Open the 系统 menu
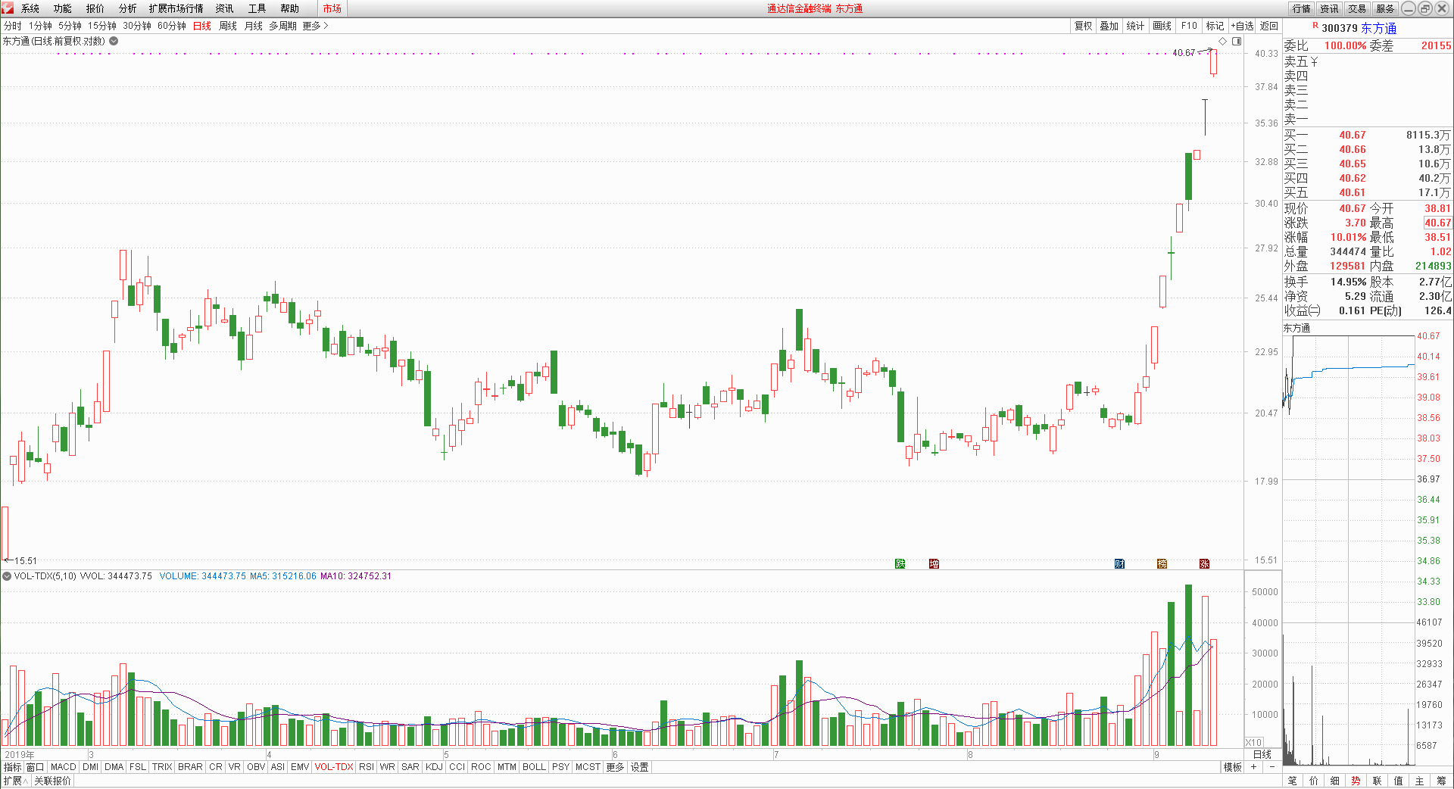 30,8
